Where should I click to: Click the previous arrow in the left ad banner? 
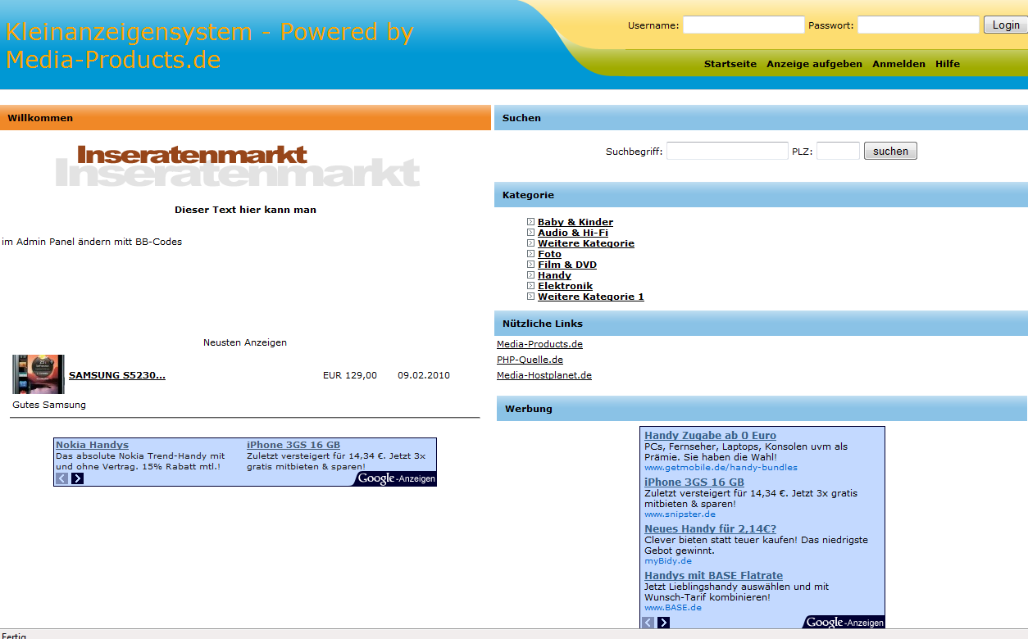click(62, 478)
